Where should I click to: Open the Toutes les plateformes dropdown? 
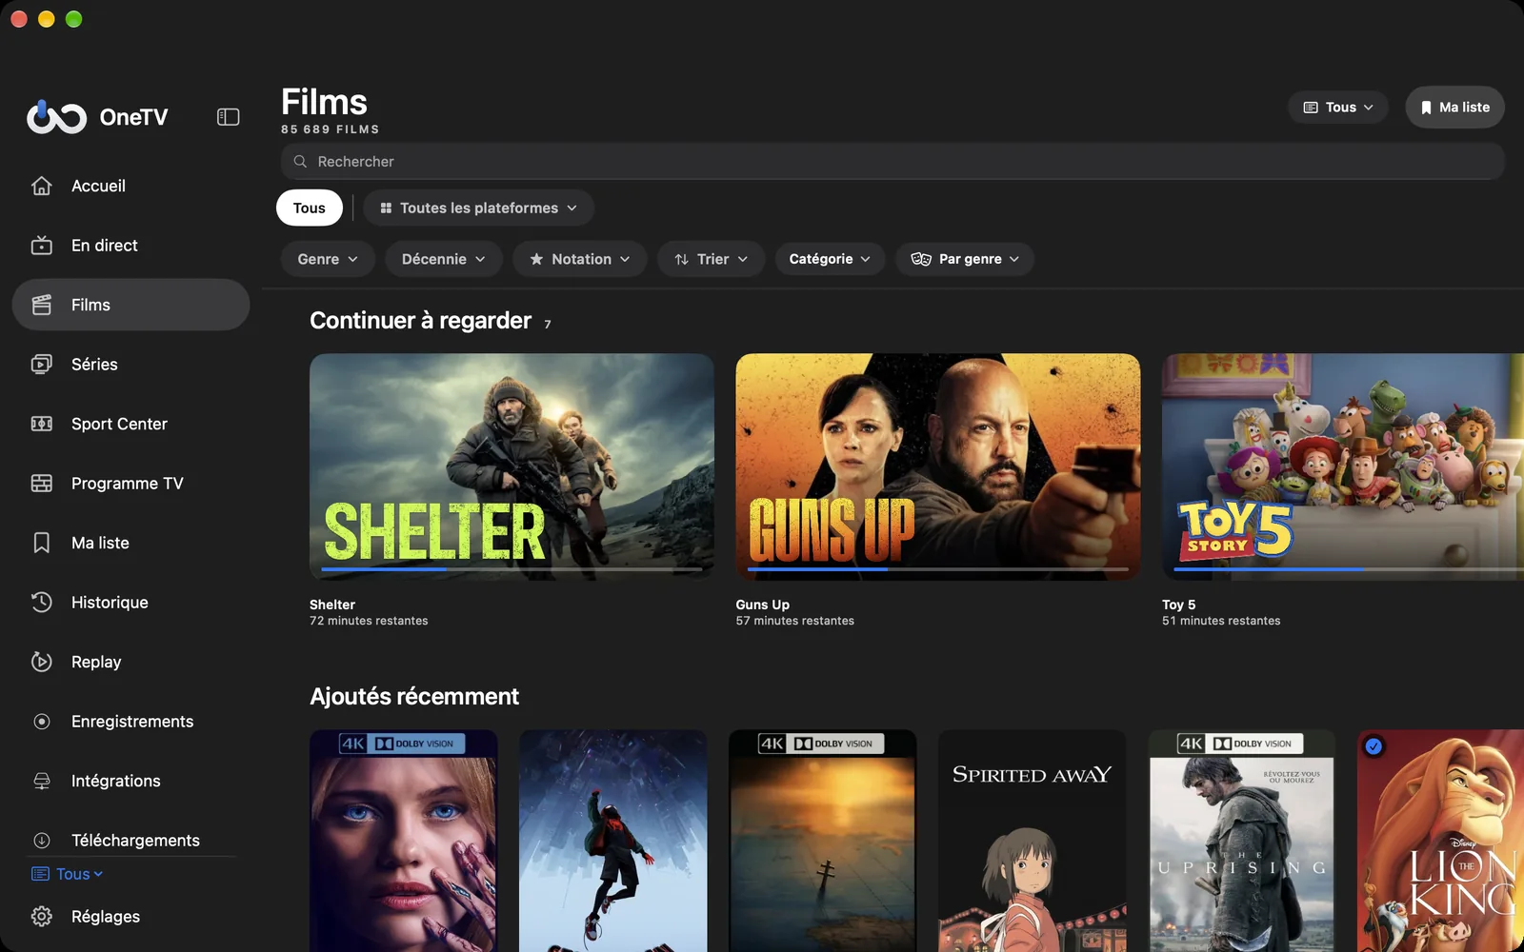coord(478,208)
